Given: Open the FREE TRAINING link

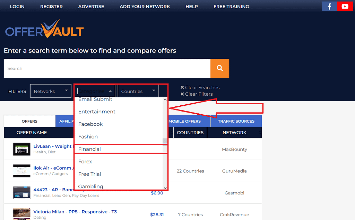Looking at the screenshot, I should point(231,7).
